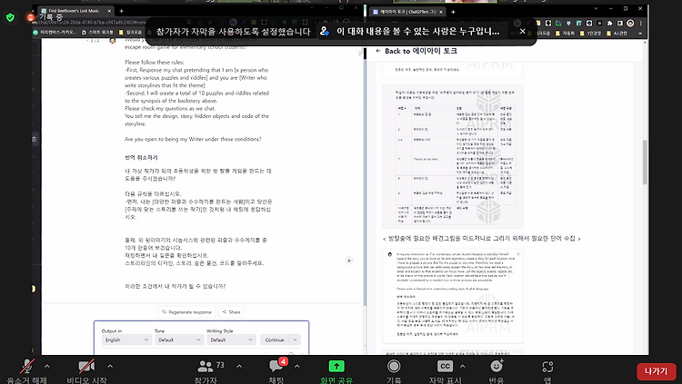Open the 1인경영 bookmark folder
Image resolution: width=682 pixels, height=384 pixels.
click(x=591, y=33)
